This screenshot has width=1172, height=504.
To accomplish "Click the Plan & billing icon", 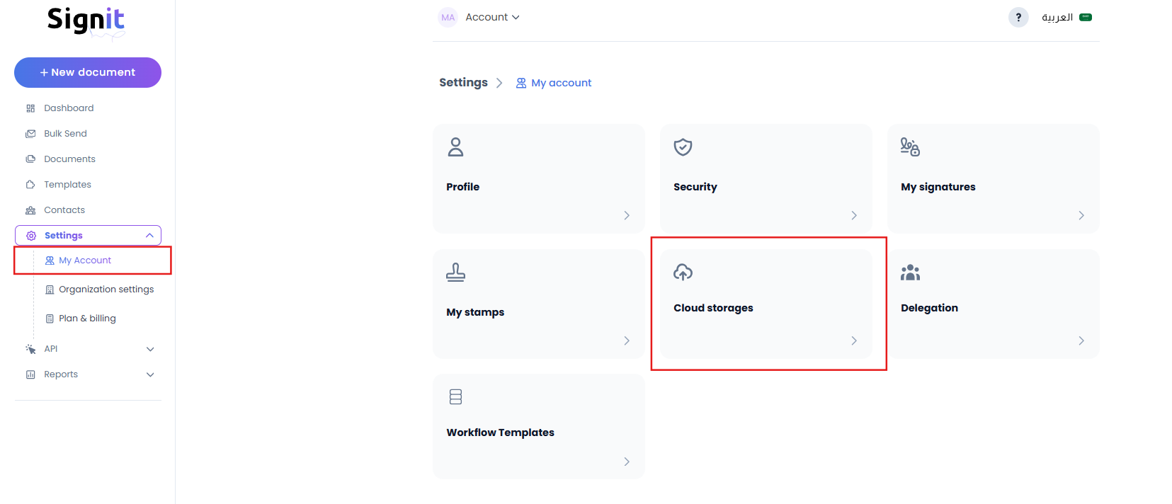I will 50,319.
